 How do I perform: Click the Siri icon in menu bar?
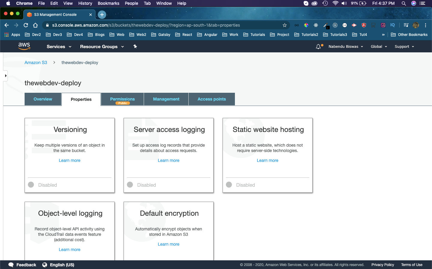click(414, 3)
